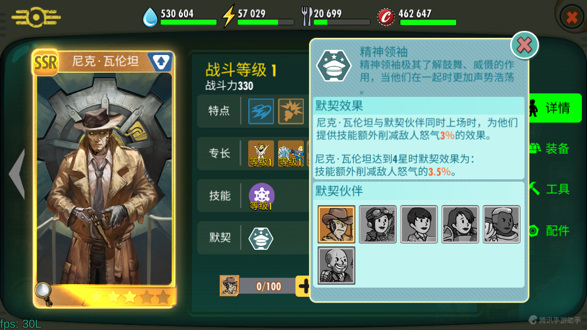
Task: Select first specialty icon labeled 等级1
Action: coord(261,154)
